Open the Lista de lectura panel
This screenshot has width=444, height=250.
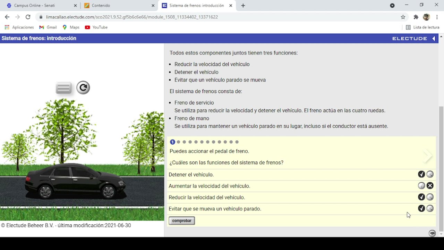422,27
